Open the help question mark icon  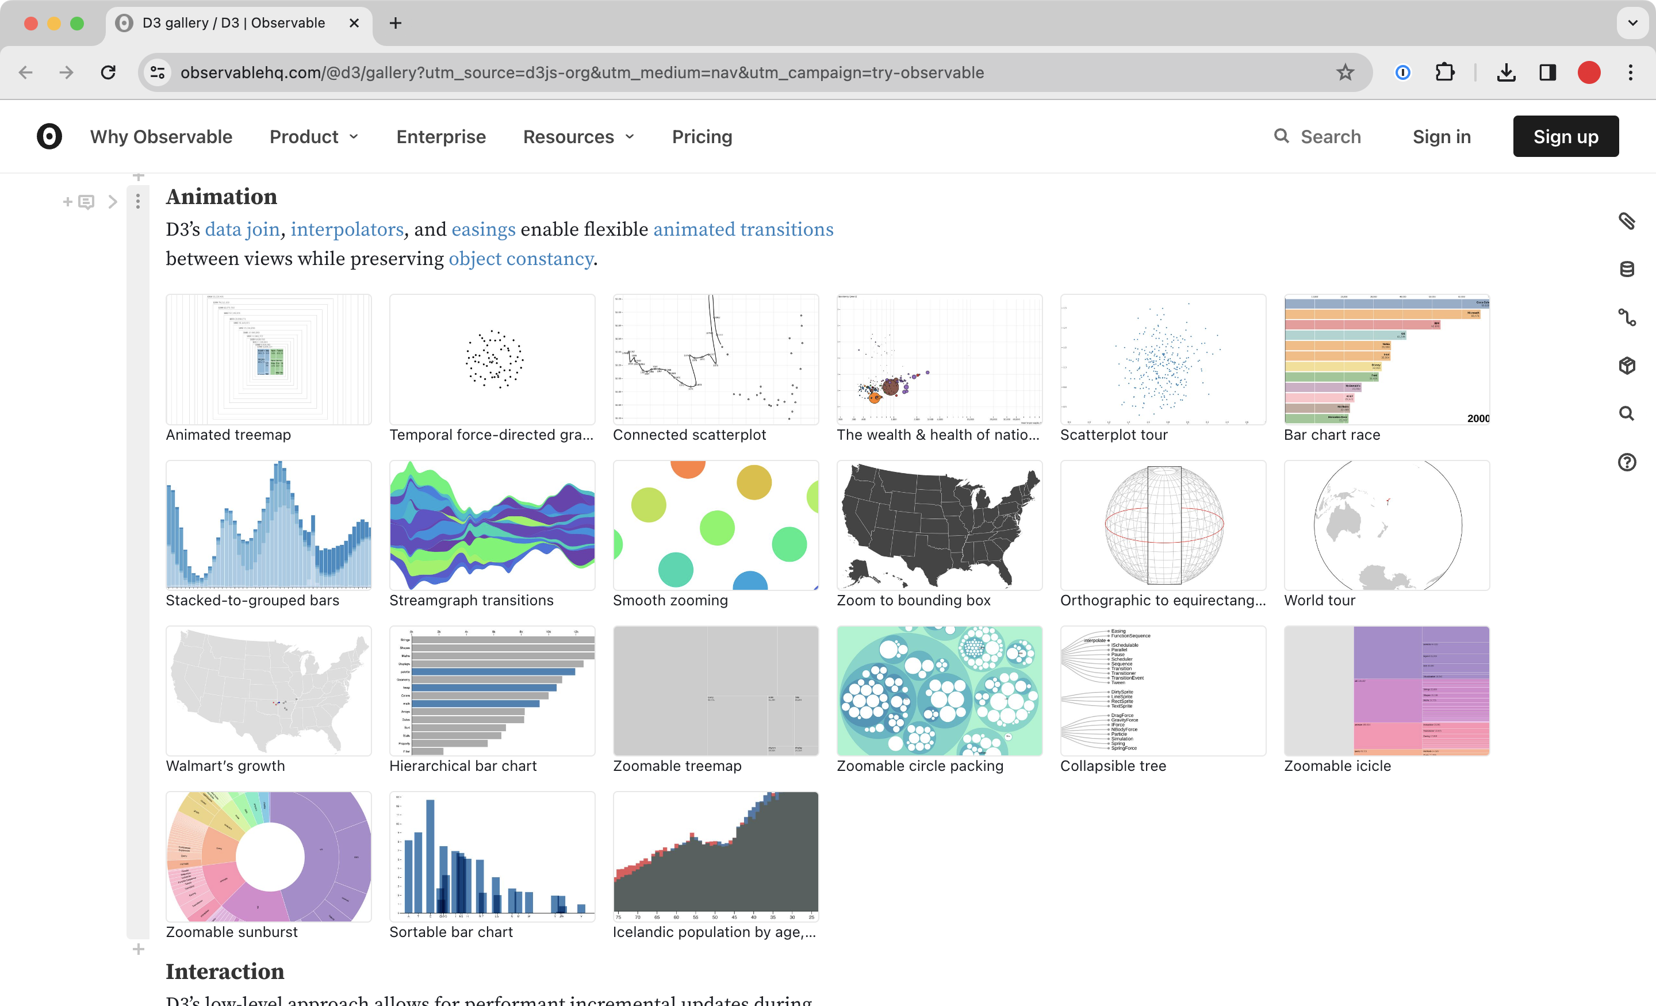tap(1627, 462)
